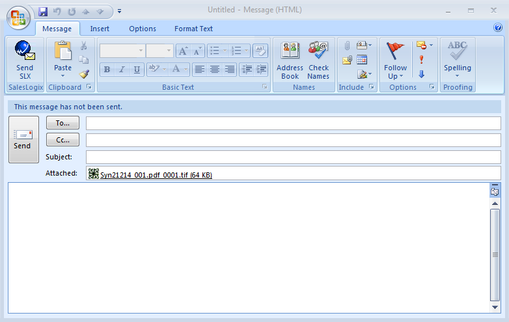The image size is (509, 322).
Task: Click the Cc... button
Action: point(62,140)
